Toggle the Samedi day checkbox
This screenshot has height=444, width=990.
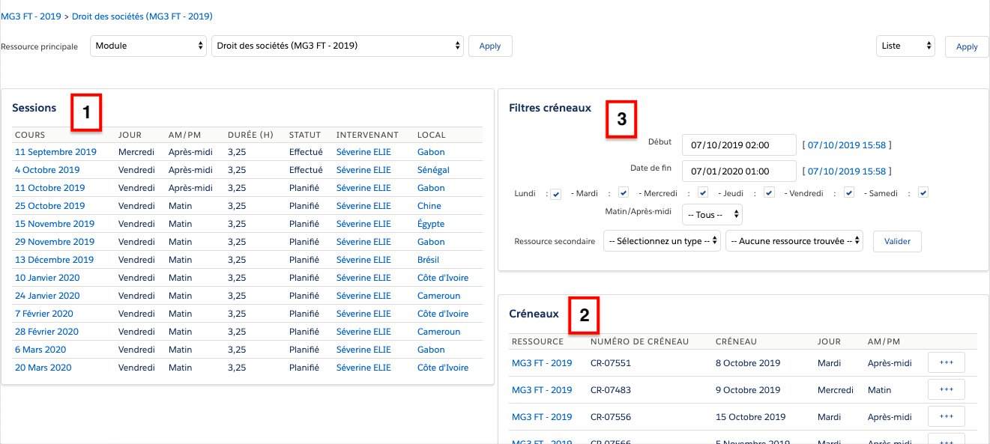tap(923, 193)
